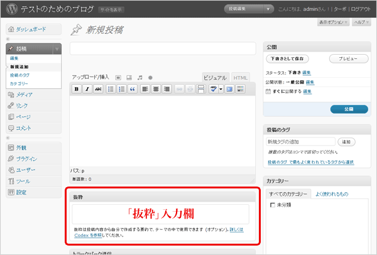This screenshot has width=377, height=255.
Task: Click 新規タグの追加 input field
Action: (300, 142)
